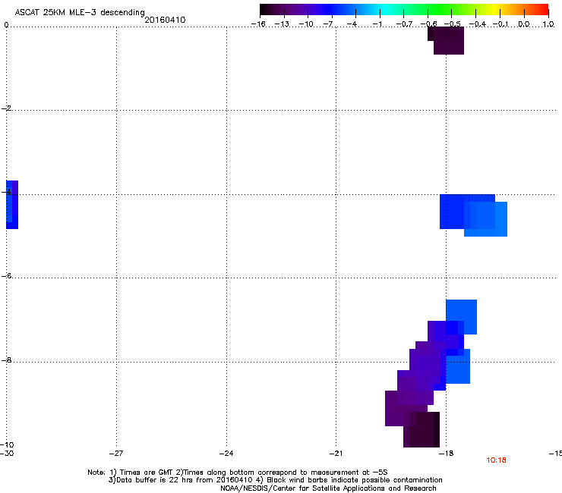Screen dimensions: 562x493
Task: Click the -0.7 color bar tick label
Action: [404, 24]
